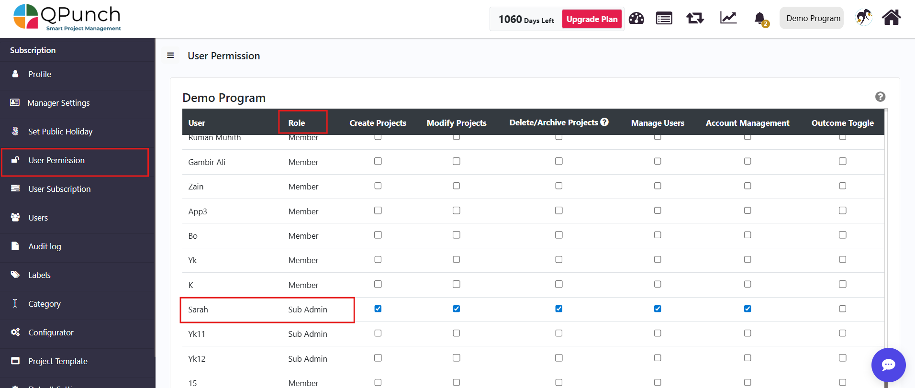Enable Modify Projects for Yk11
This screenshot has width=915, height=388.
click(457, 333)
